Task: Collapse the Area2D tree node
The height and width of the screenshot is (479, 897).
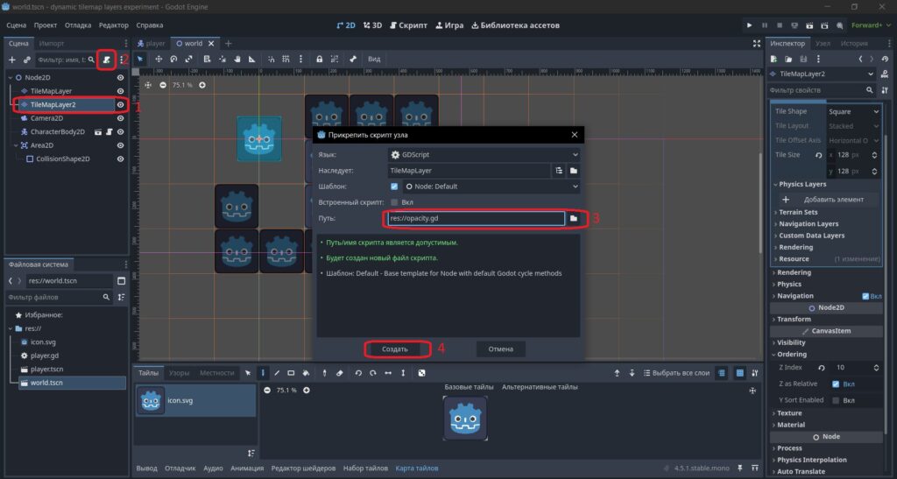Action: (16, 145)
